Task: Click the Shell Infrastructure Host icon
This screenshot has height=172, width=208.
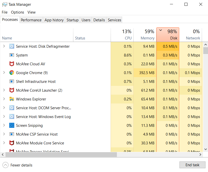Action: pyautogui.click(x=12, y=81)
